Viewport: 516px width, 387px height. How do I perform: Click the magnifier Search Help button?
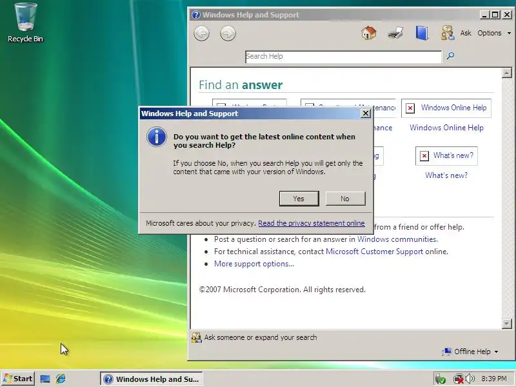[x=450, y=55]
